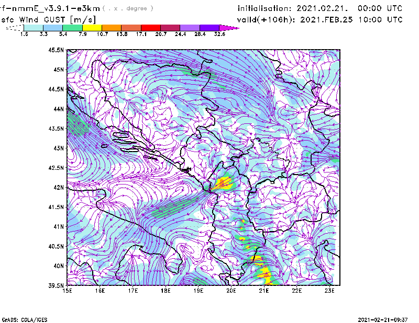
Task: Click the 17.1 colorbar value label
Action: click(141, 34)
